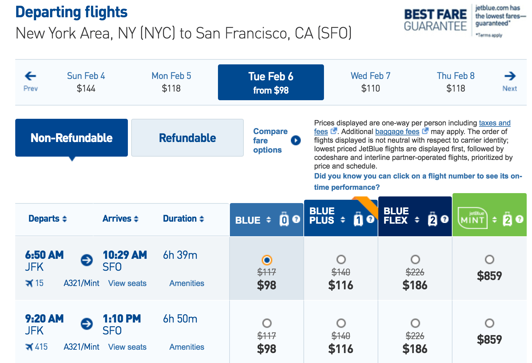Sort flights by Duration column
Image resolution: width=532 pixels, height=363 pixels.
tap(184, 219)
